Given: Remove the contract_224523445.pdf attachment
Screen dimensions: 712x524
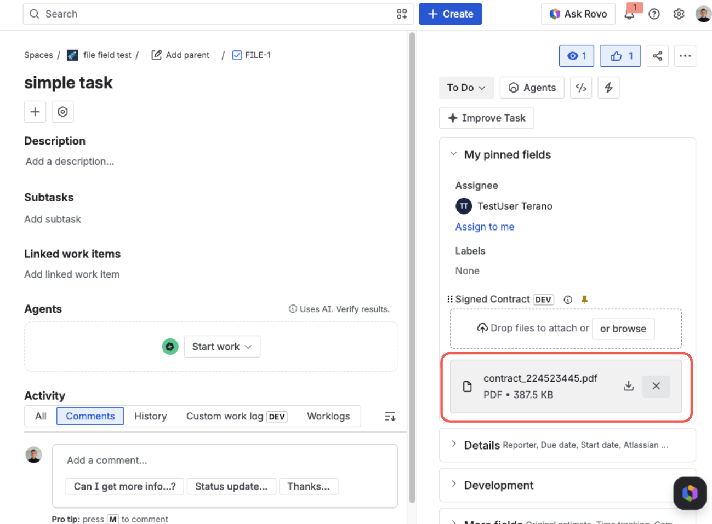Looking at the screenshot, I should pos(656,386).
